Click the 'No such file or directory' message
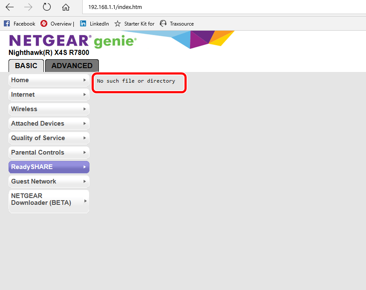 click(136, 81)
